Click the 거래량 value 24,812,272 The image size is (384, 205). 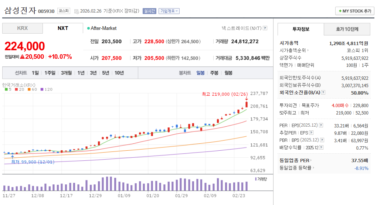[245, 42]
